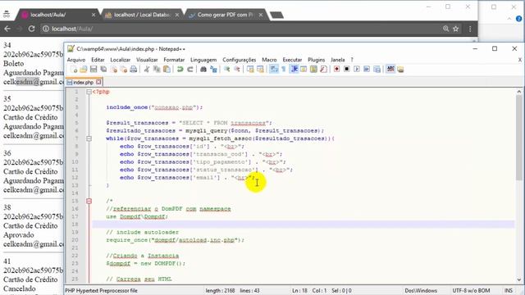525x295 pixels.
Task: Click the editor scrollbar up arrow
Action: tap(519, 92)
